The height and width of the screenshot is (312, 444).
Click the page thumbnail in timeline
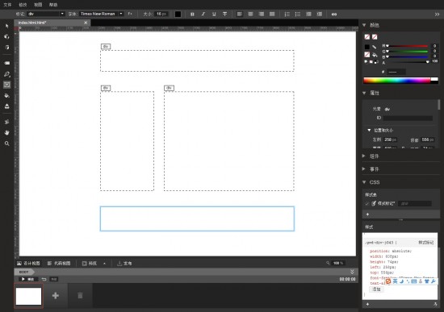click(x=28, y=296)
